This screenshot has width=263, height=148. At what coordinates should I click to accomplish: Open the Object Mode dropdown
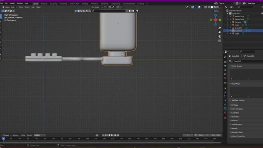coord(9,7)
